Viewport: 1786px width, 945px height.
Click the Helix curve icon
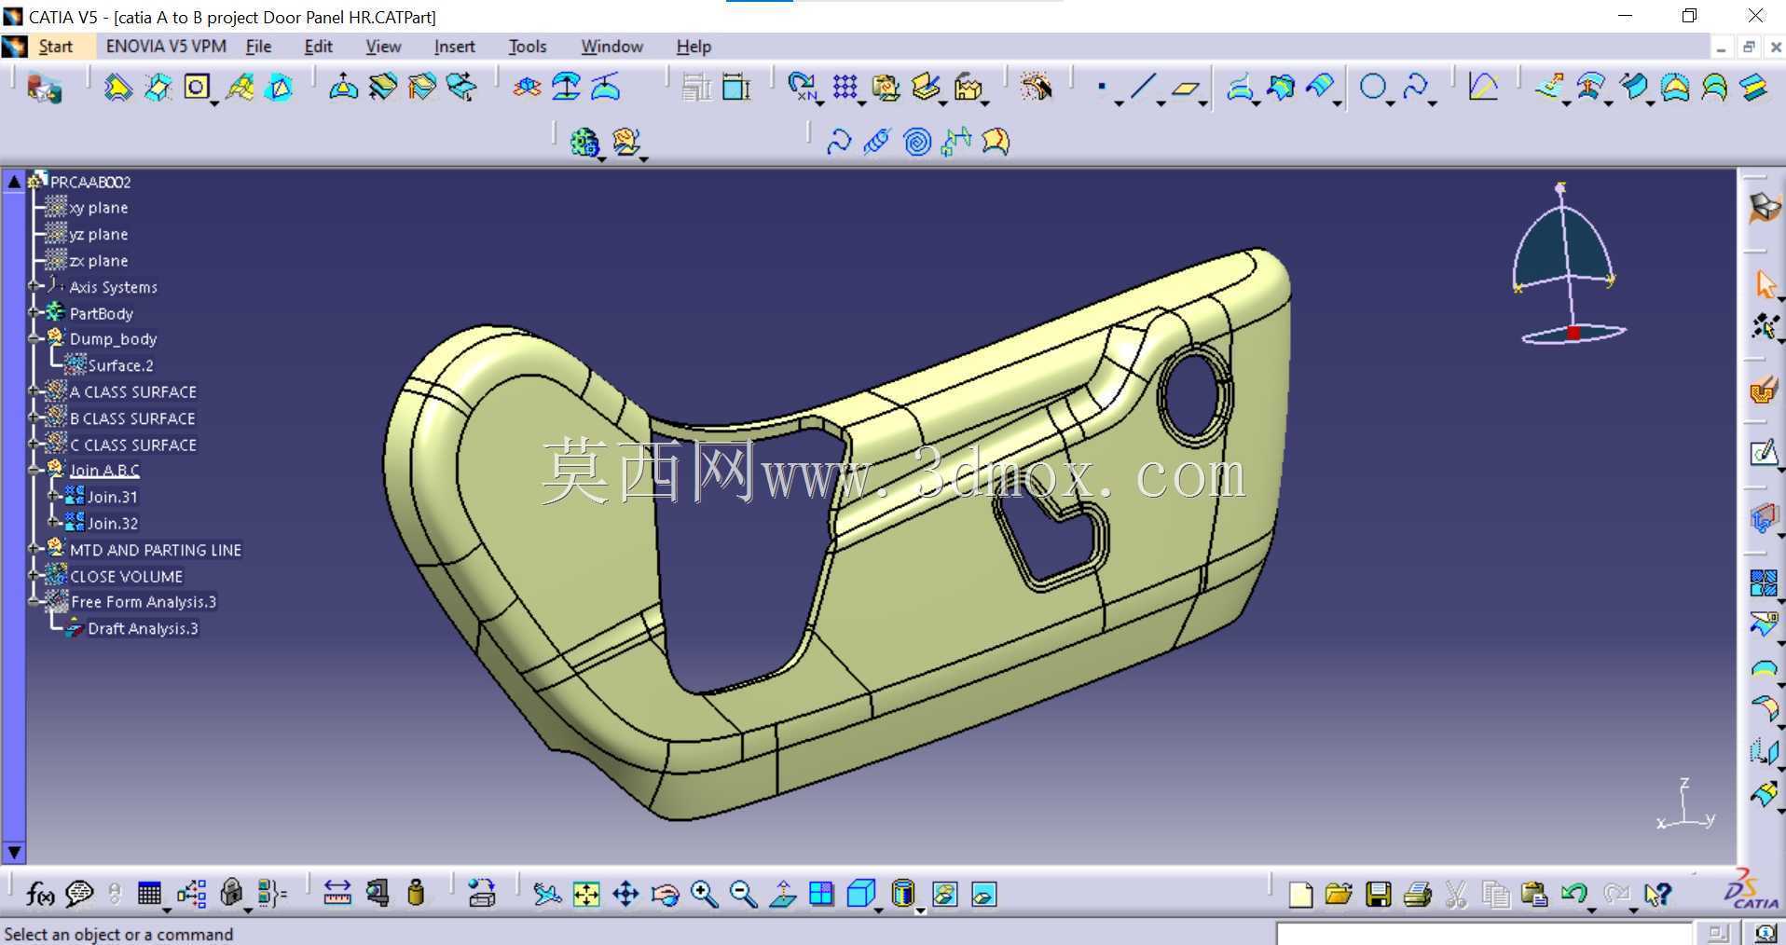point(877,142)
